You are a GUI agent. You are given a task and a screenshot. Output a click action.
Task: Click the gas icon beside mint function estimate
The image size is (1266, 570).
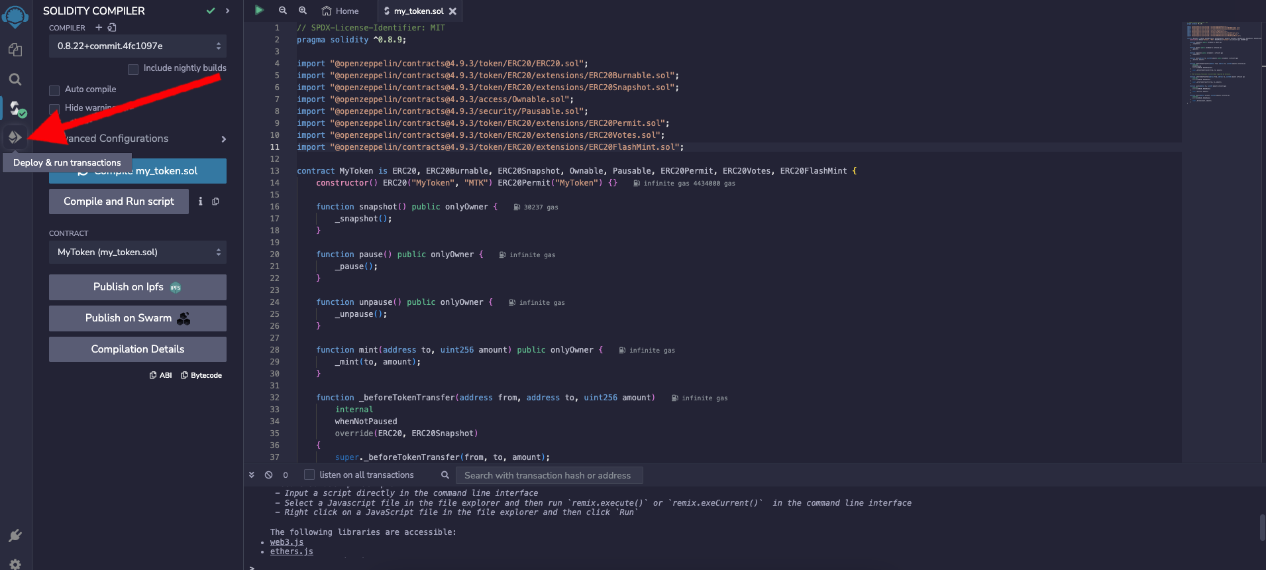tap(622, 351)
